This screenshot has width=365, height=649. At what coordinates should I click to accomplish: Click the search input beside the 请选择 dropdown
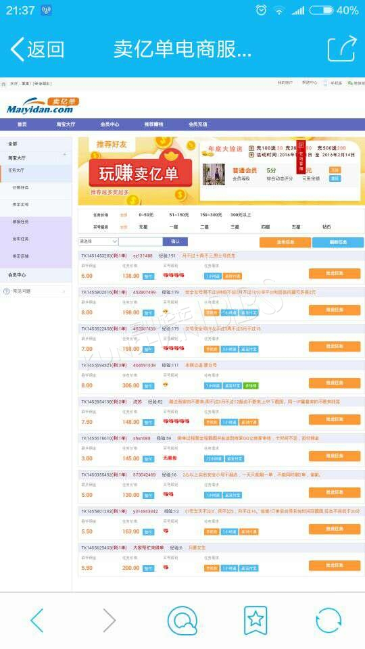(141, 241)
